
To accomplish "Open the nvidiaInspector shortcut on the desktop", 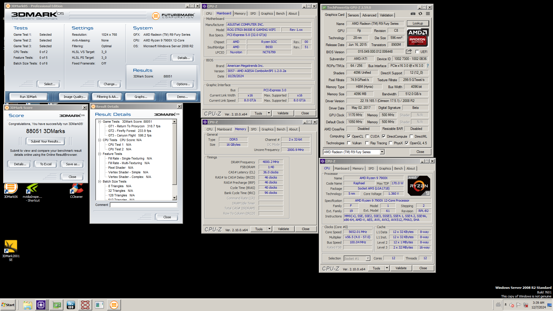I will point(33,192).
